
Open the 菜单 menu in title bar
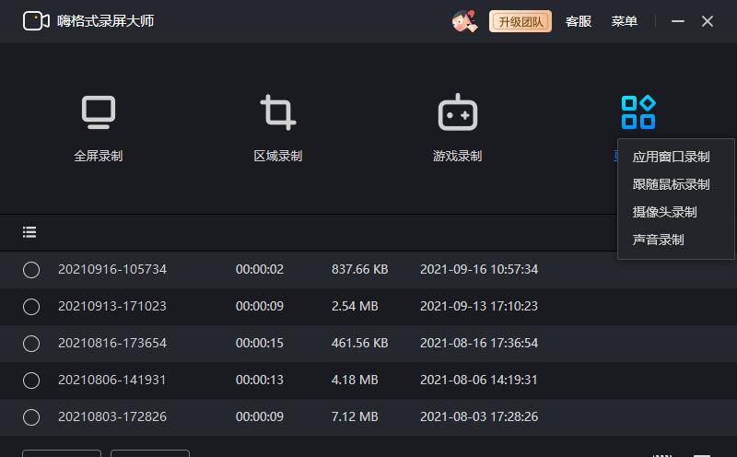tap(624, 21)
